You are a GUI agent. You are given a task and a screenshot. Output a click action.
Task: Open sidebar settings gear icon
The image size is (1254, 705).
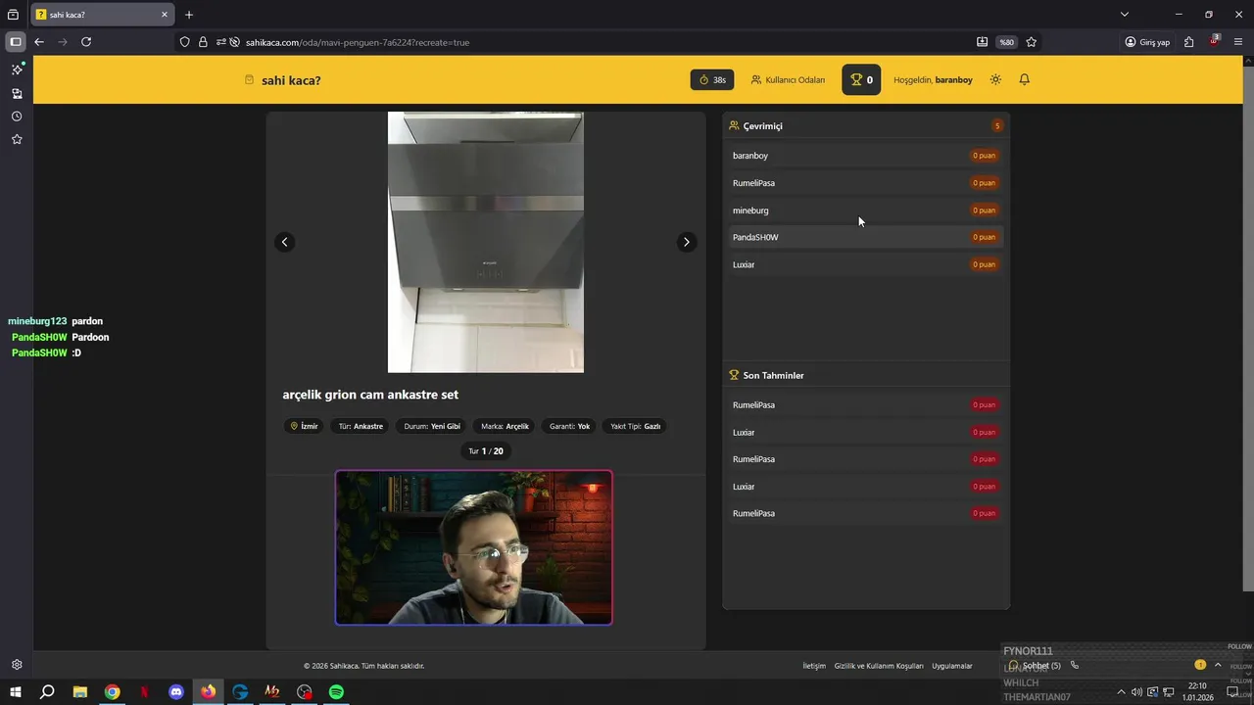[17, 665]
